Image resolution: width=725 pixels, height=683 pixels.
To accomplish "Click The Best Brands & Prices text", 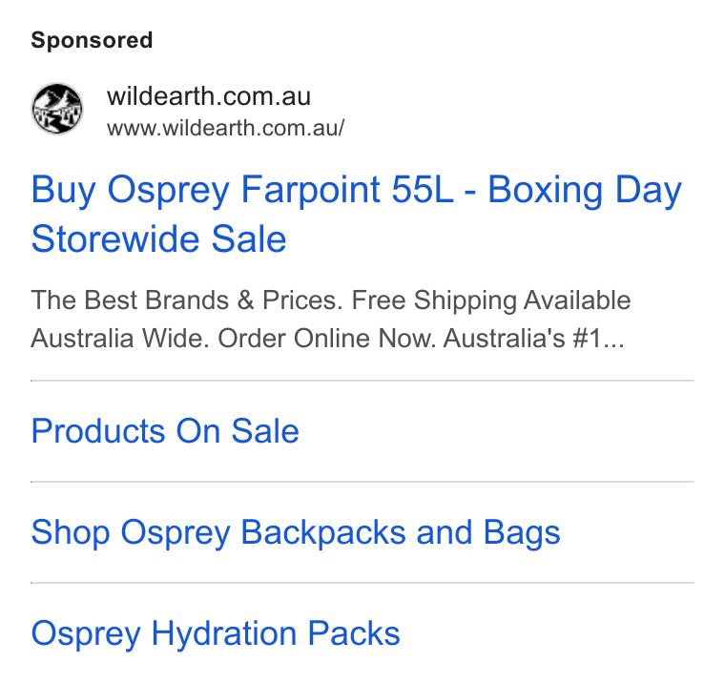I will tap(187, 300).
